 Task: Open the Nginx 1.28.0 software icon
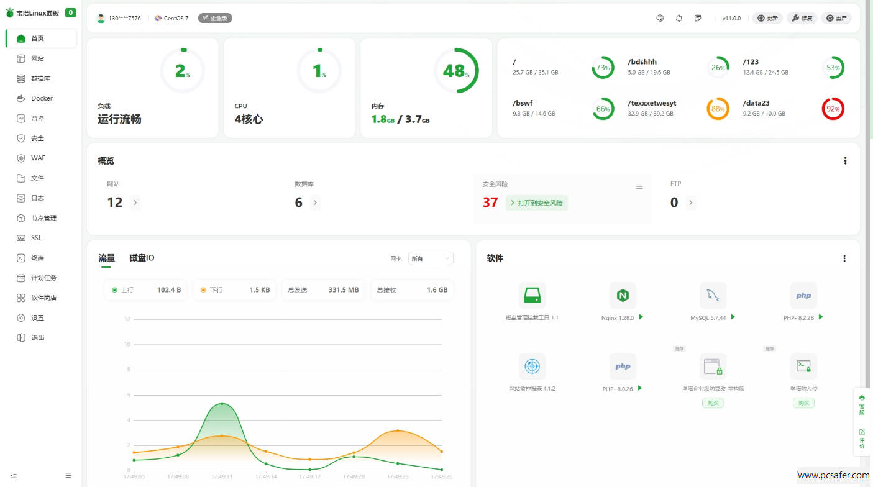(623, 296)
